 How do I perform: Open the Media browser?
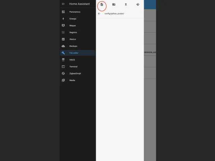(x=72, y=80)
